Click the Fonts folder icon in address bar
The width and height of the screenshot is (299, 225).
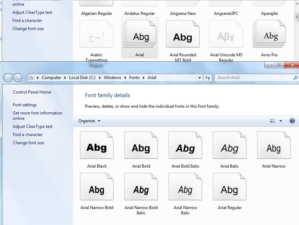tap(32, 77)
